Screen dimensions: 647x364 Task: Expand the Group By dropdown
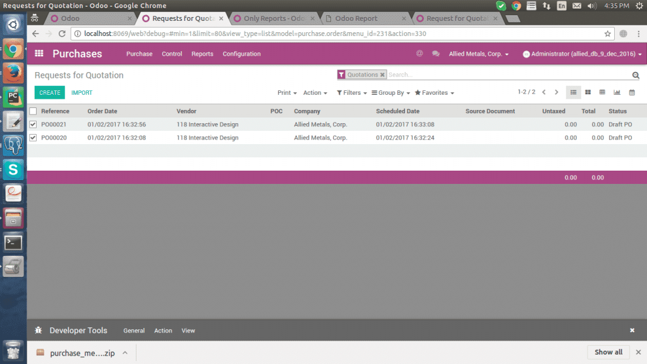point(390,93)
